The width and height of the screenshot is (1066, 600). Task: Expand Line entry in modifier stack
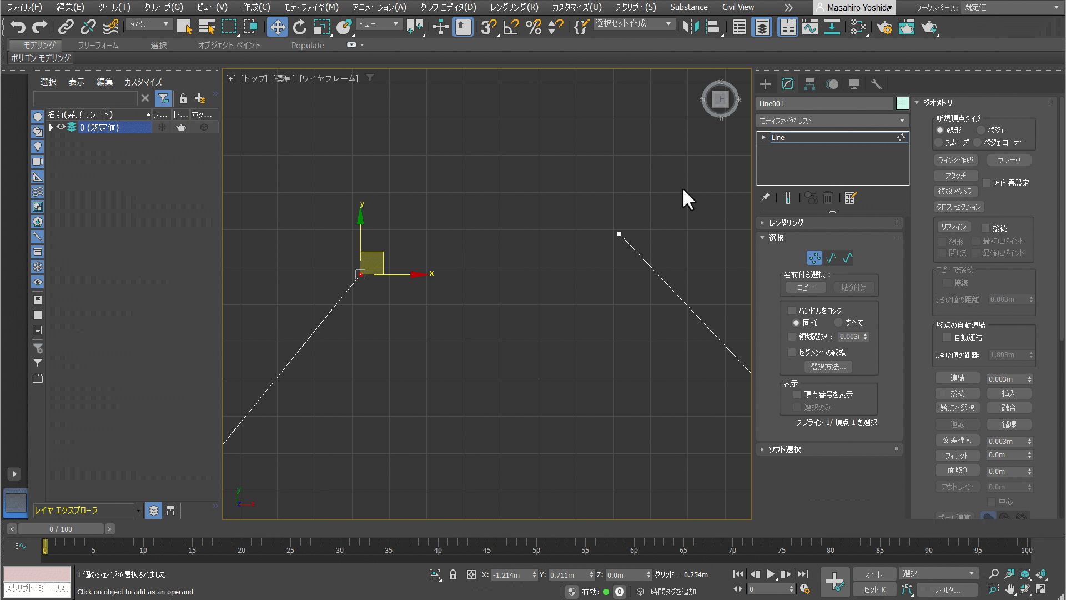[764, 137]
